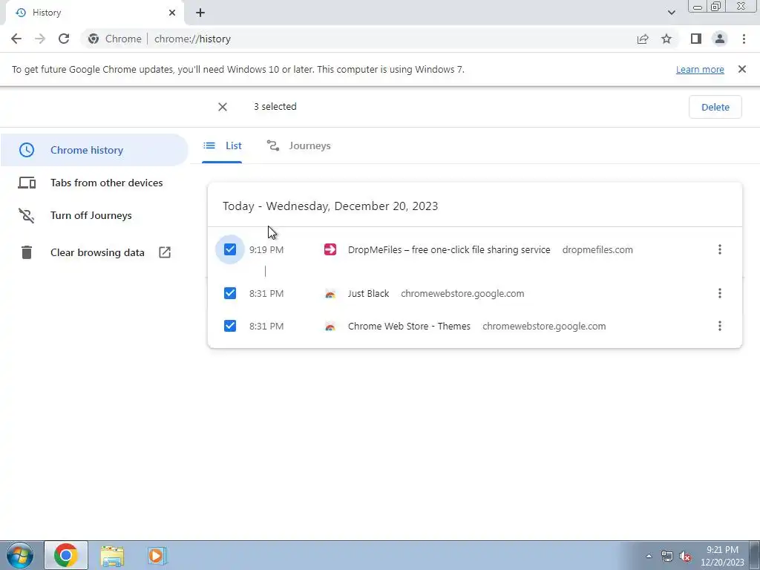
Task: Click the Chrome site info icon in address bar
Action: pos(94,39)
